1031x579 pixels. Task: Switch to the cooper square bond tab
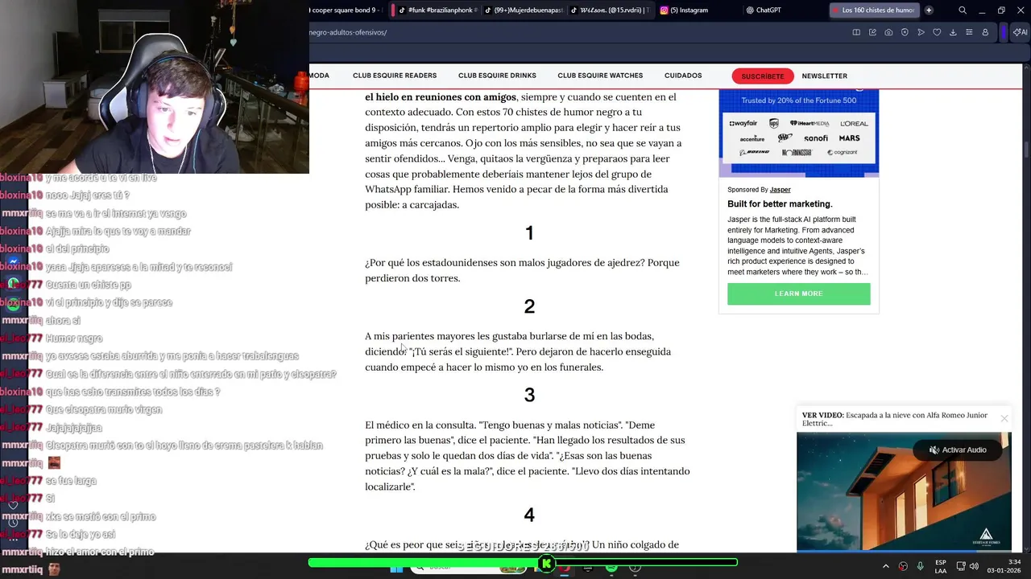click(x=348, y=10)
